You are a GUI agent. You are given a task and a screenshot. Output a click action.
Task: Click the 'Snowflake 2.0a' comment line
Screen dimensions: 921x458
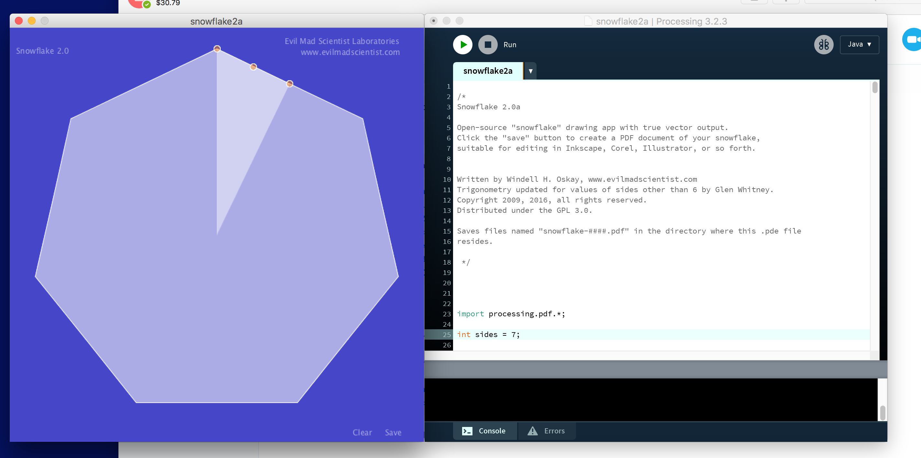click(488, 107)
